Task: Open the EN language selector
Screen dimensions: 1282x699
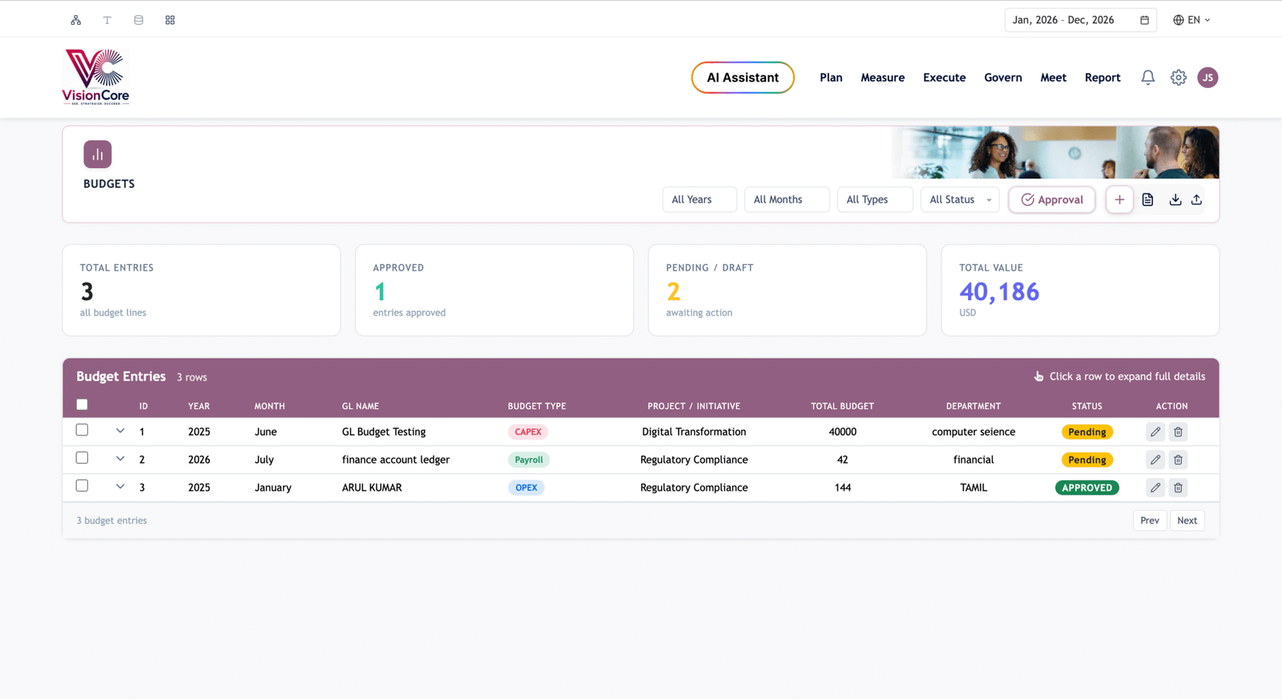Action: 1191,20
